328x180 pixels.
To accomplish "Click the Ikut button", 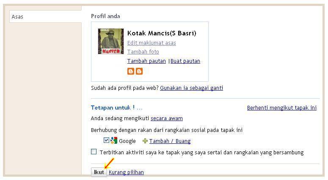I will click(x=99, y=172).
